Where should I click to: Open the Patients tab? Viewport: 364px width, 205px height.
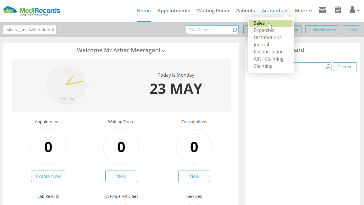[x=245, y=11]
